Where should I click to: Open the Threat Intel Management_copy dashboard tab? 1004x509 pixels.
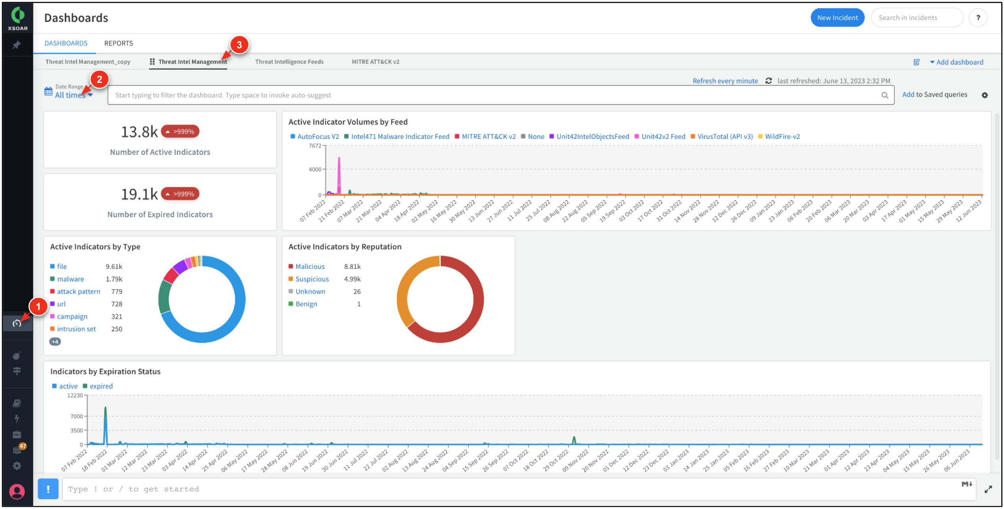click(88, 62)
